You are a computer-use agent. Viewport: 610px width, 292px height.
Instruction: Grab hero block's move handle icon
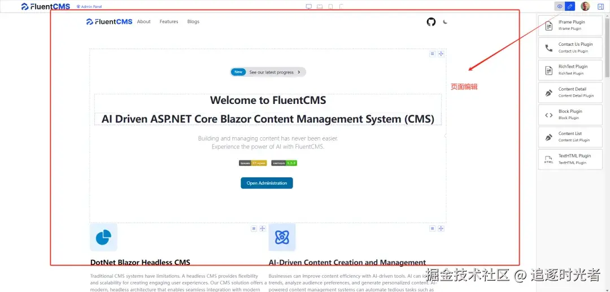(x=441, y=54)
